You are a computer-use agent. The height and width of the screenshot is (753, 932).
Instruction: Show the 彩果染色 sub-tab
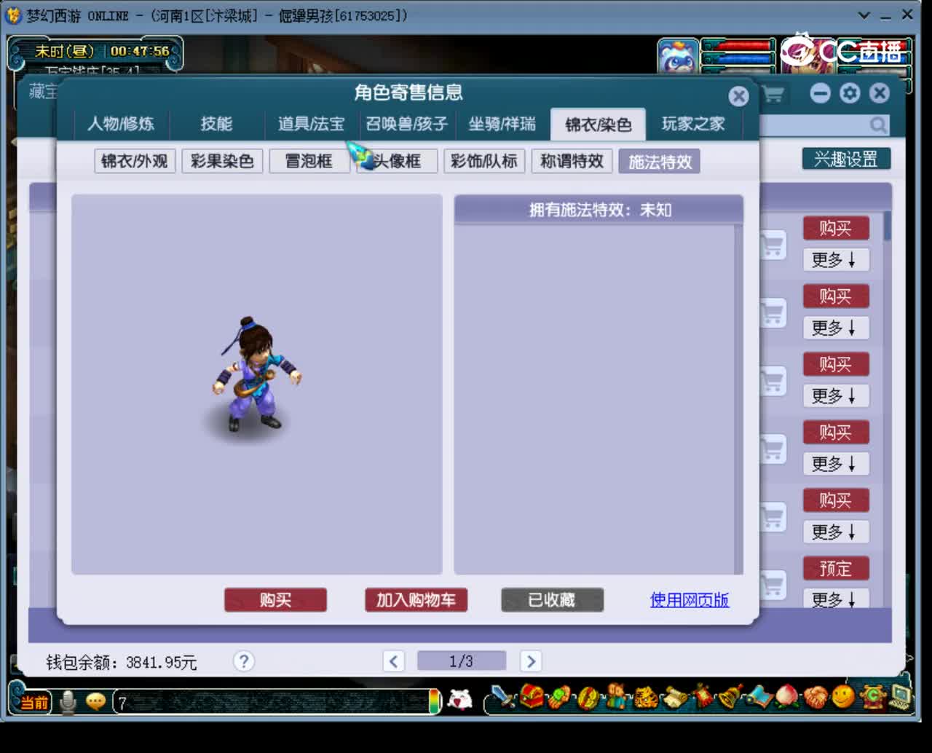pyautogui.click(x=222, y=161)
